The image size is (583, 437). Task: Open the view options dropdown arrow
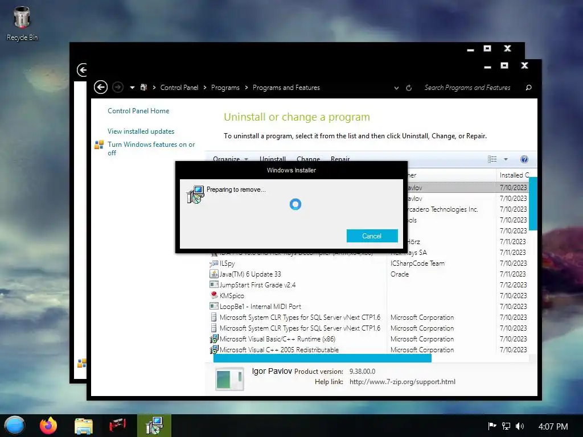pyautogui.click(x=506, y=159)
